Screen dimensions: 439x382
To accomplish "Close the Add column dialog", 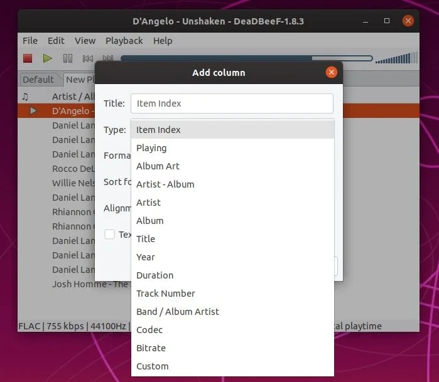I will [332, 72].
